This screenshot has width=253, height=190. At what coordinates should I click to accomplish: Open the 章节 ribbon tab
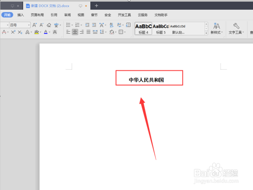coord(94,15)
